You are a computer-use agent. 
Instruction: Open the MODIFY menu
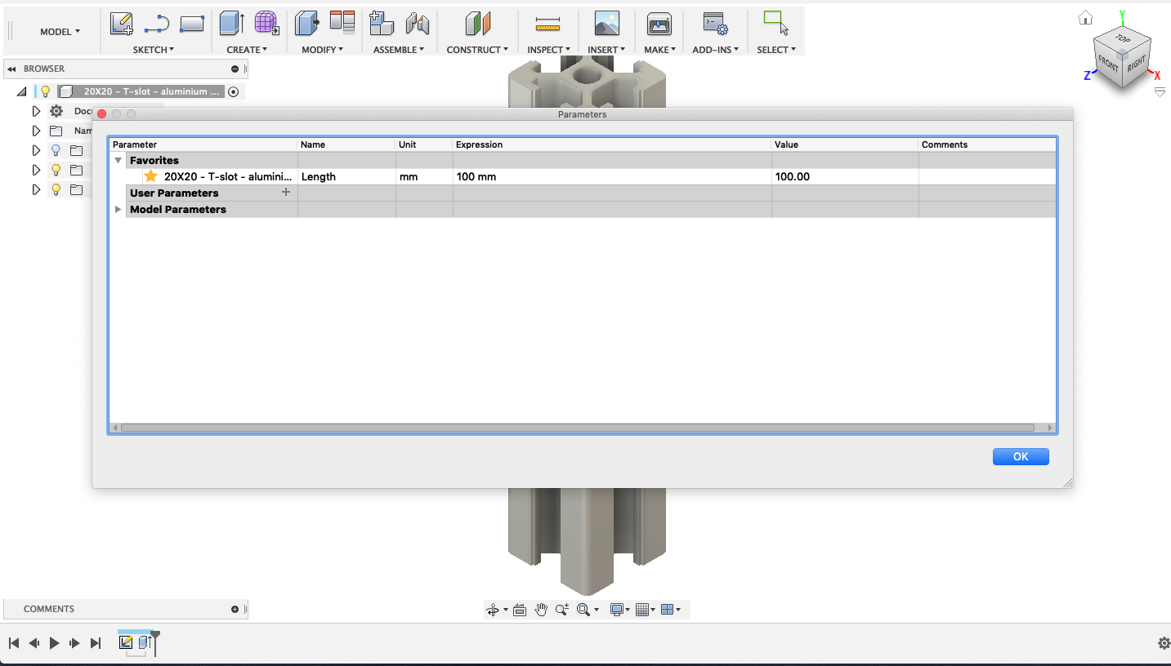(x=322, y=50)
